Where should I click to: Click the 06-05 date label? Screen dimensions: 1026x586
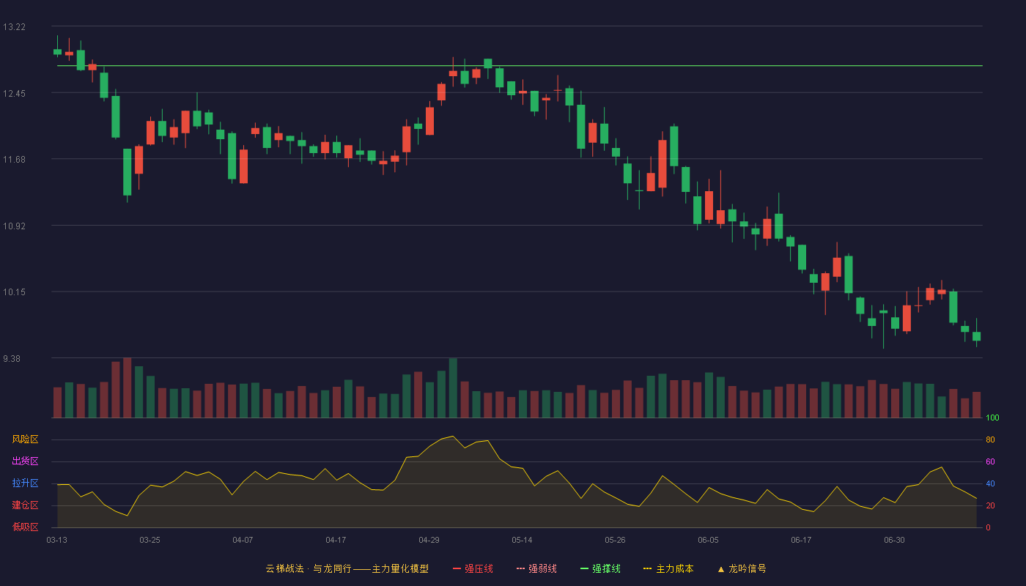click(x=708, y=540)
